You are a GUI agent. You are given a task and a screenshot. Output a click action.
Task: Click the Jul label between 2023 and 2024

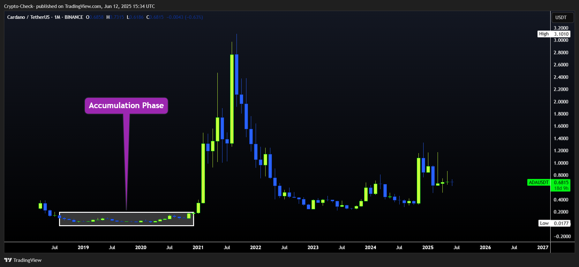342,248
